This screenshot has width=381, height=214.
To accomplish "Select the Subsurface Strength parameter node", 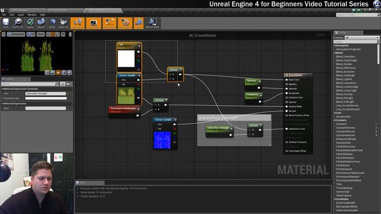I will [x=220, y=131].
